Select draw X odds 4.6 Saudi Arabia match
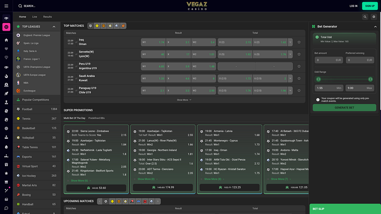Viewport: 381px width, 214px height. point(178,78)
